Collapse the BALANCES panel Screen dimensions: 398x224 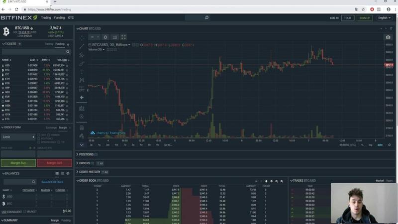(x=3, y=173)
